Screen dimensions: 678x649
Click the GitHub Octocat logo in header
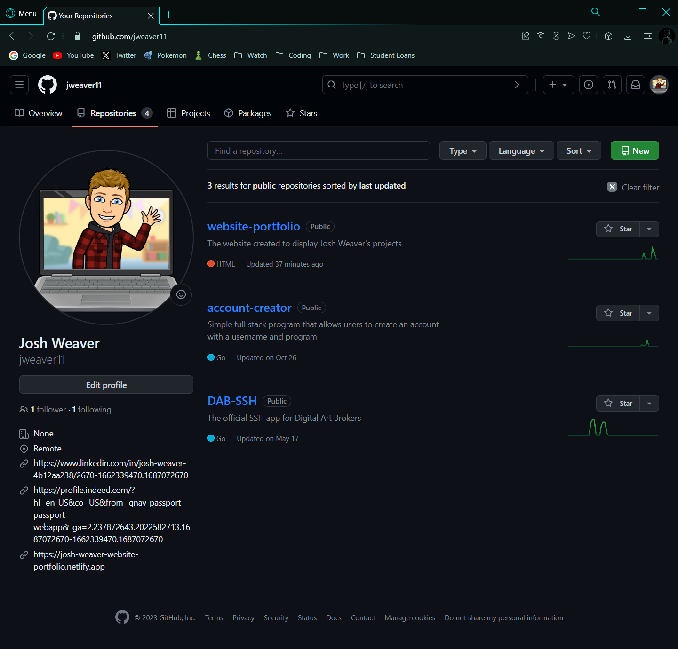(48, 85)
